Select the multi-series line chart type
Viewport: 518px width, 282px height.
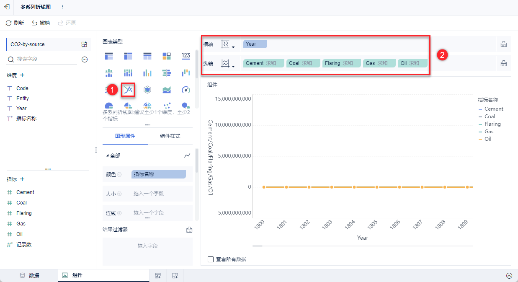coord(128,90)
